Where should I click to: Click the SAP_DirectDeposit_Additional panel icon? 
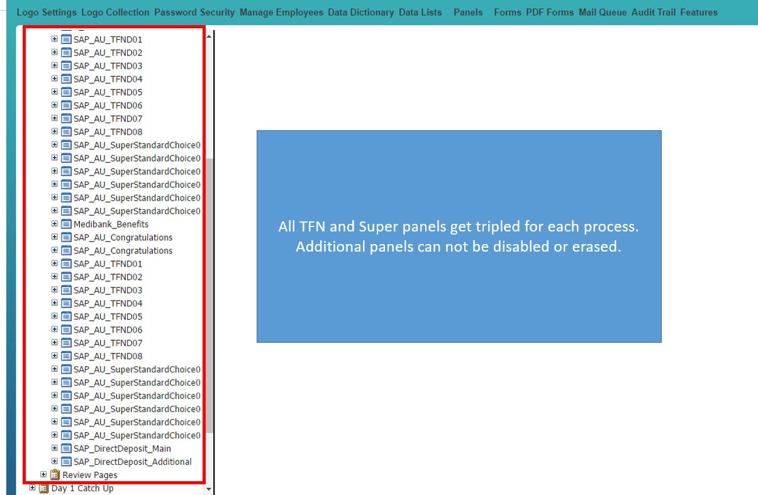66,462
